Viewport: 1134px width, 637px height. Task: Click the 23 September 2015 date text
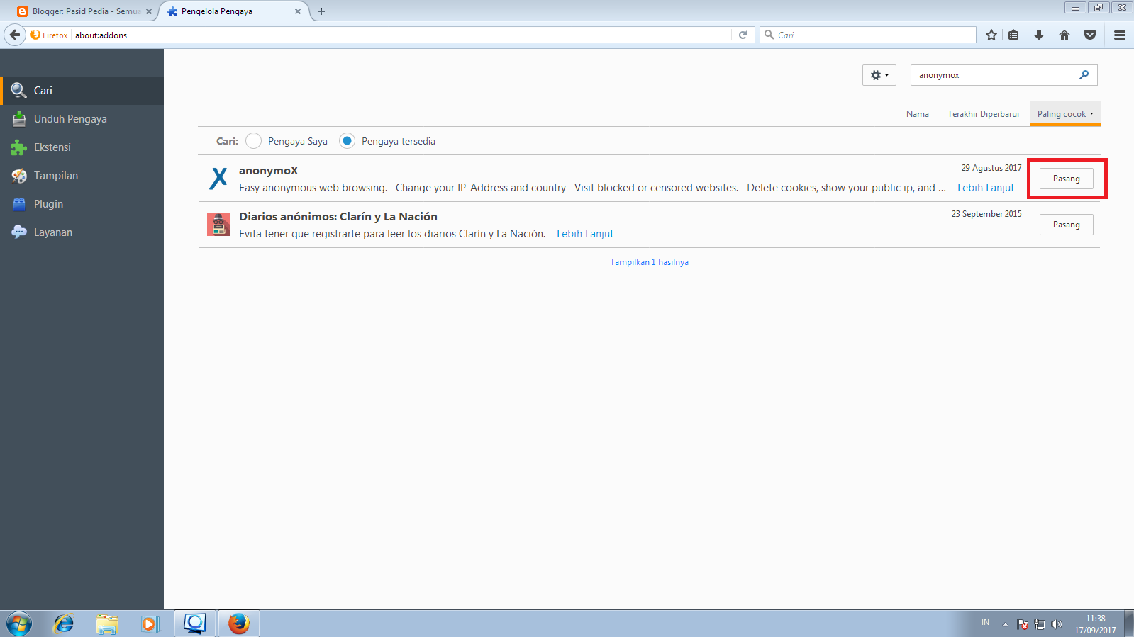986,214
